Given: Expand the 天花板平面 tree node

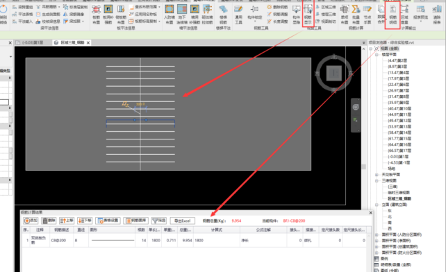Looking at the screenshot, I should (x=377, y=175).
